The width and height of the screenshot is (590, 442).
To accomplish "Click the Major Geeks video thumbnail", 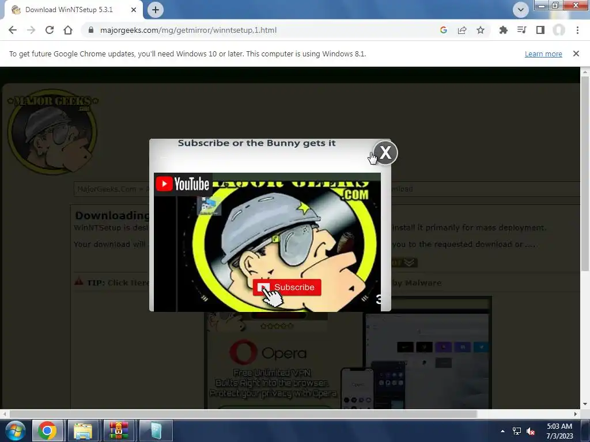I will pos(267,242).
